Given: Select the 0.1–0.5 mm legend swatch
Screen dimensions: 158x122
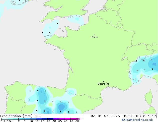Looking at the screenshot, I should click(x=4, y=119).
